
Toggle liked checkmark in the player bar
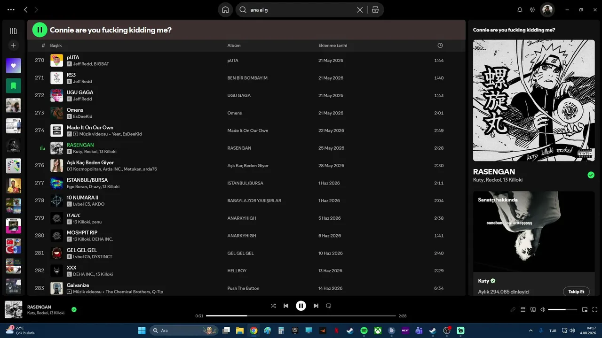click(x=74, y=309)
